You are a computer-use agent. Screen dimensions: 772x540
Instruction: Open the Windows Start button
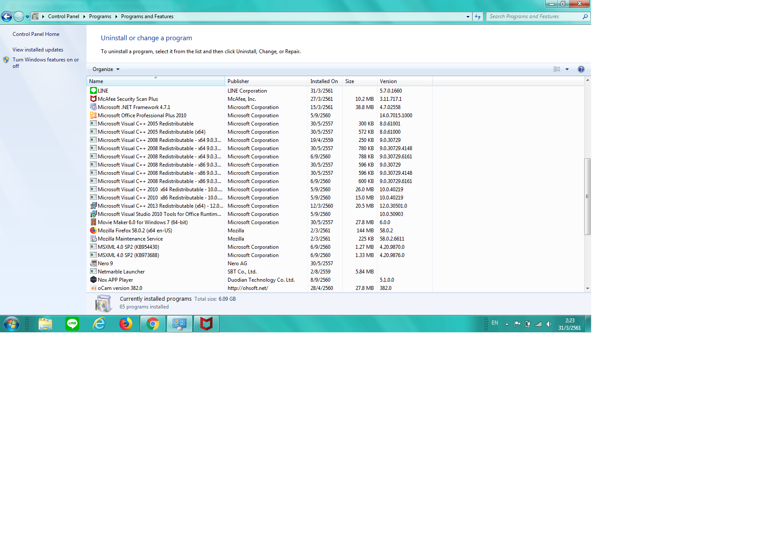point(11,324)
